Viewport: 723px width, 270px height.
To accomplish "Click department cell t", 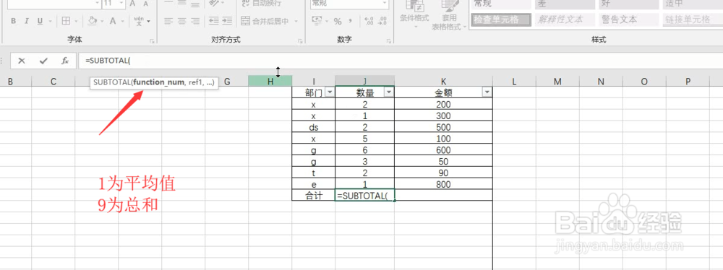I will pos(314,173).
